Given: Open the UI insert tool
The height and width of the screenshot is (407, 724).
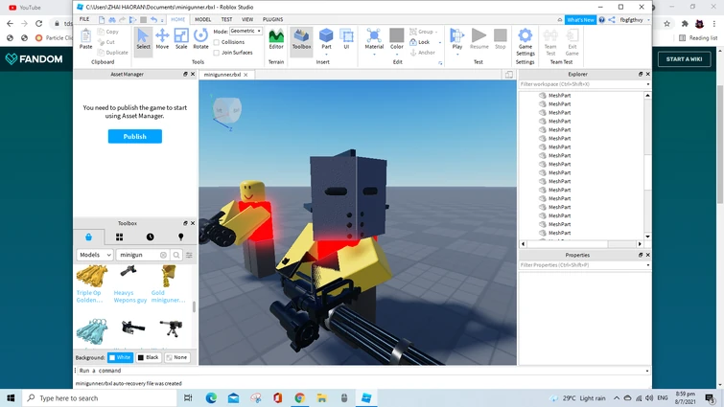Looking at the screenshot, I should tap(346, 38).
